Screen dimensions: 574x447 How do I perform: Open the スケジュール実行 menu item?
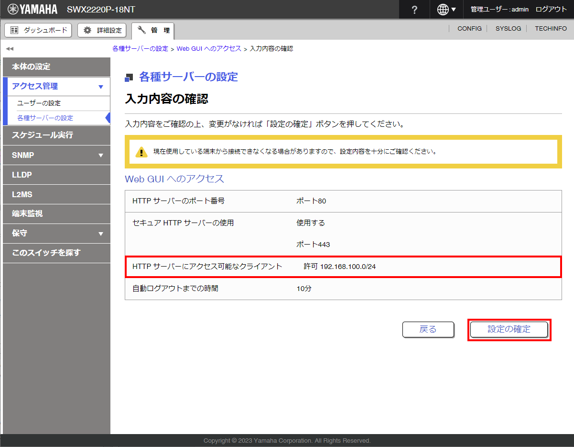pos(43,135)
